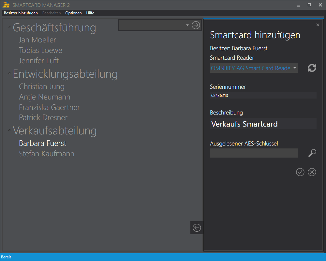Select owner Stefan Kaufmann
The width and height of the screenshot is (326, 261).
pyautogui.click(x=47, y=154)
